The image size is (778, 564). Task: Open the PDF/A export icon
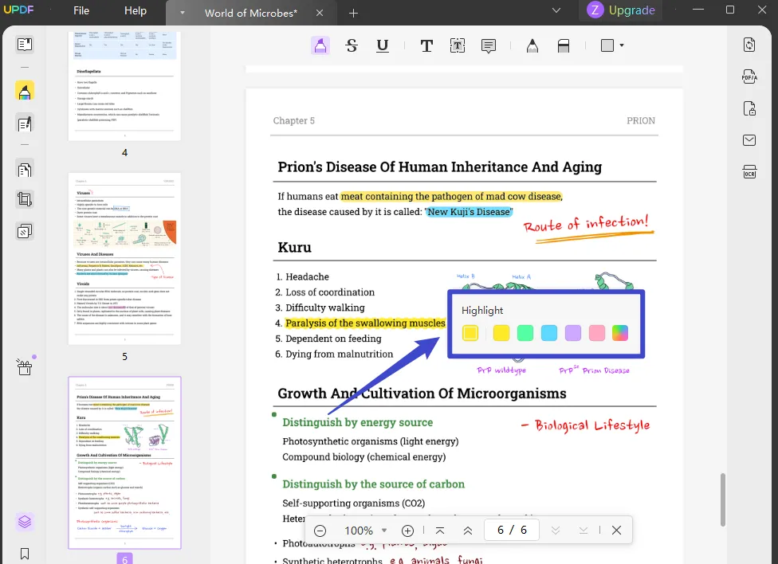[749, 76]
